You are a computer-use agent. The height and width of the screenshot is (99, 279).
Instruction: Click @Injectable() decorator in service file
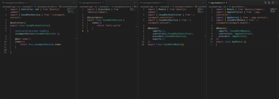[95, 18]
